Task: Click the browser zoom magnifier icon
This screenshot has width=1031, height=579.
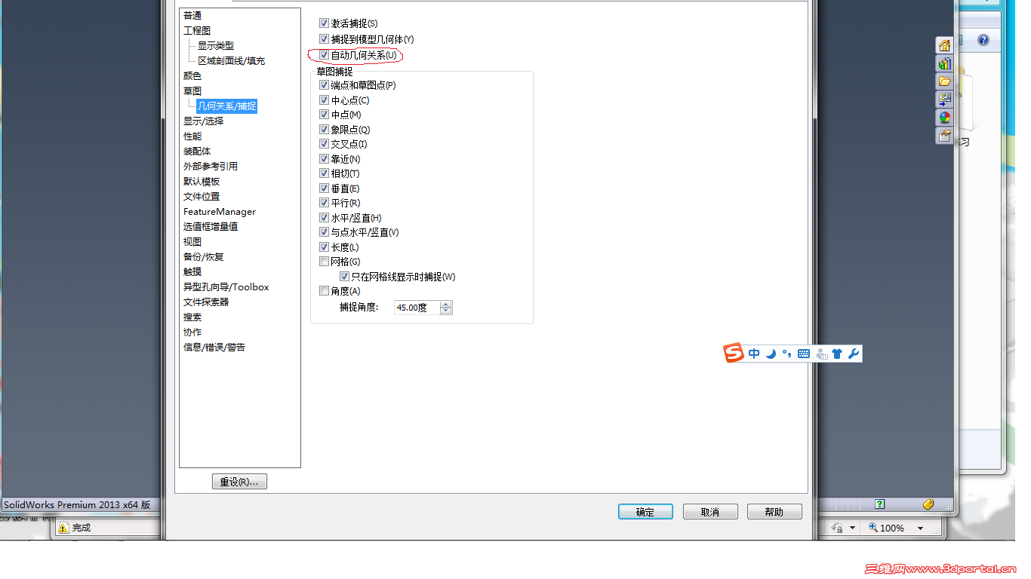Action: click(873, 528)
